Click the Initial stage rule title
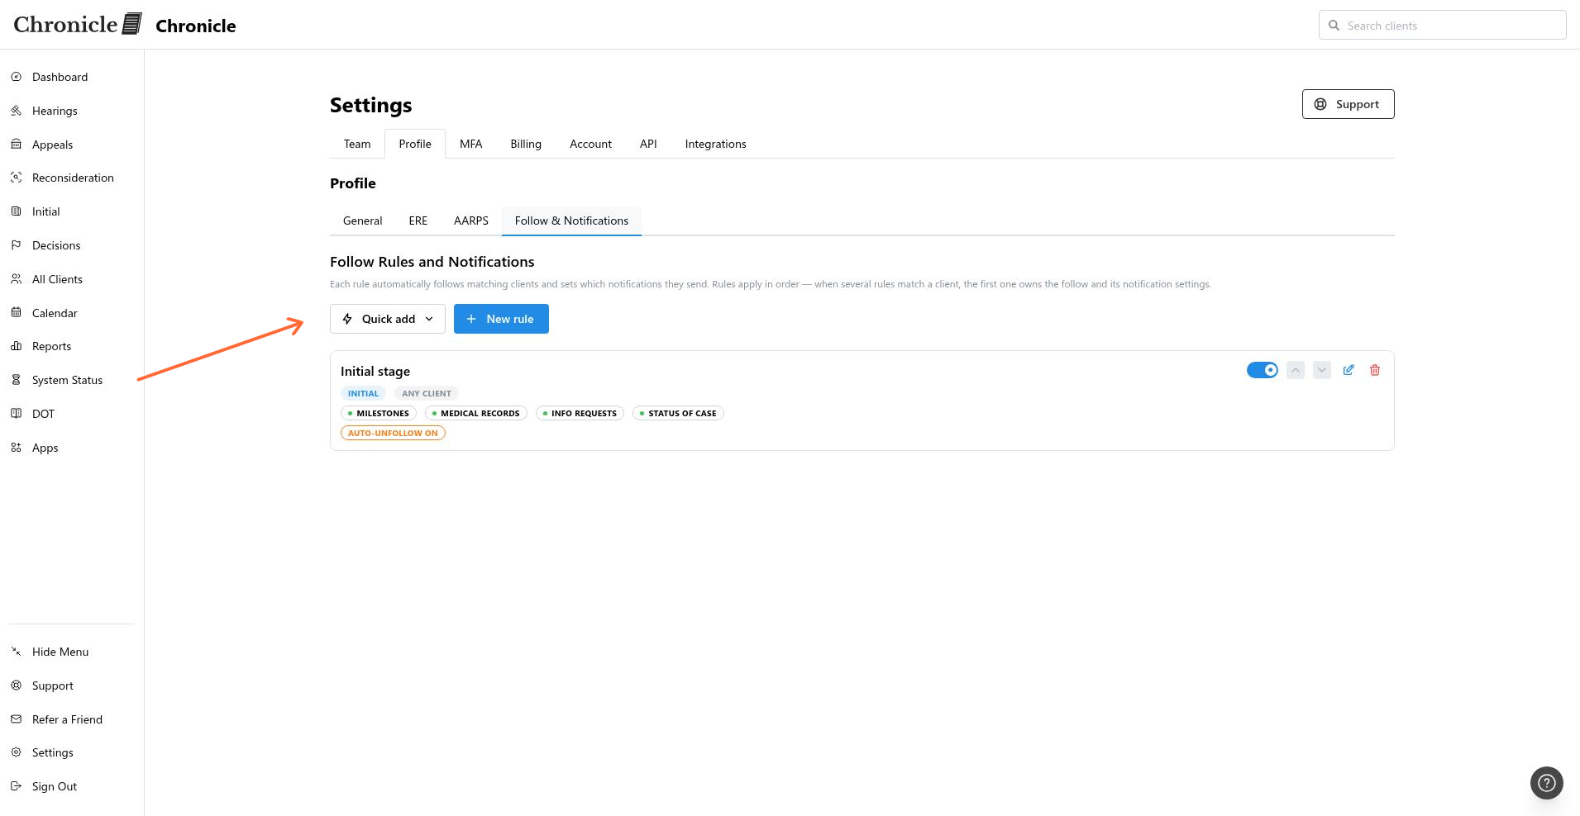Viewport: 1580px width, 816px height. click(375, 372)
